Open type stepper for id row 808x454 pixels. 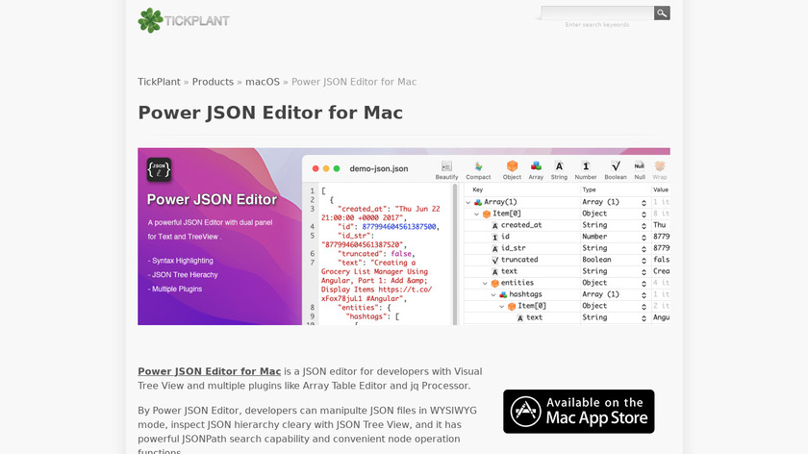(644, 238)
